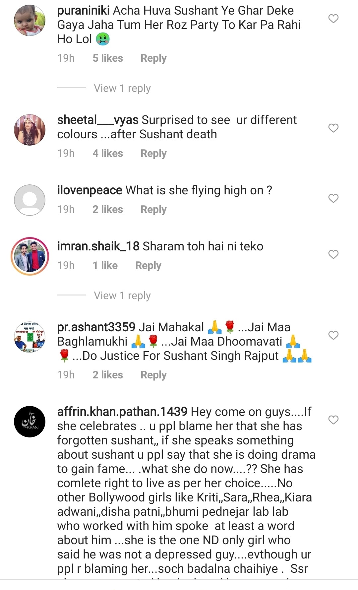
Task: Heart imran.shaik_18's comment
Action: pyautogui.click(x=333, y=254)
